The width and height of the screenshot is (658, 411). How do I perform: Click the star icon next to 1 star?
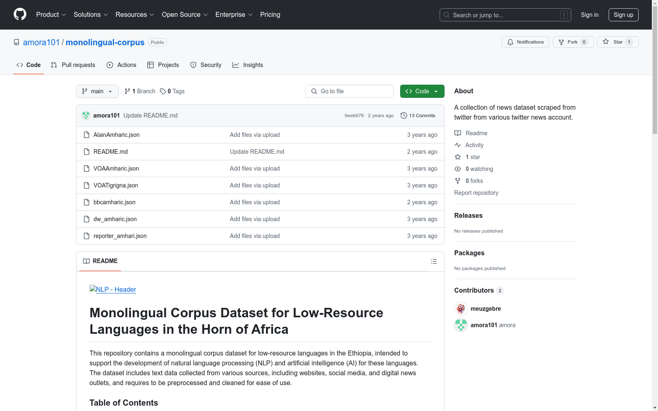[458, 157]
